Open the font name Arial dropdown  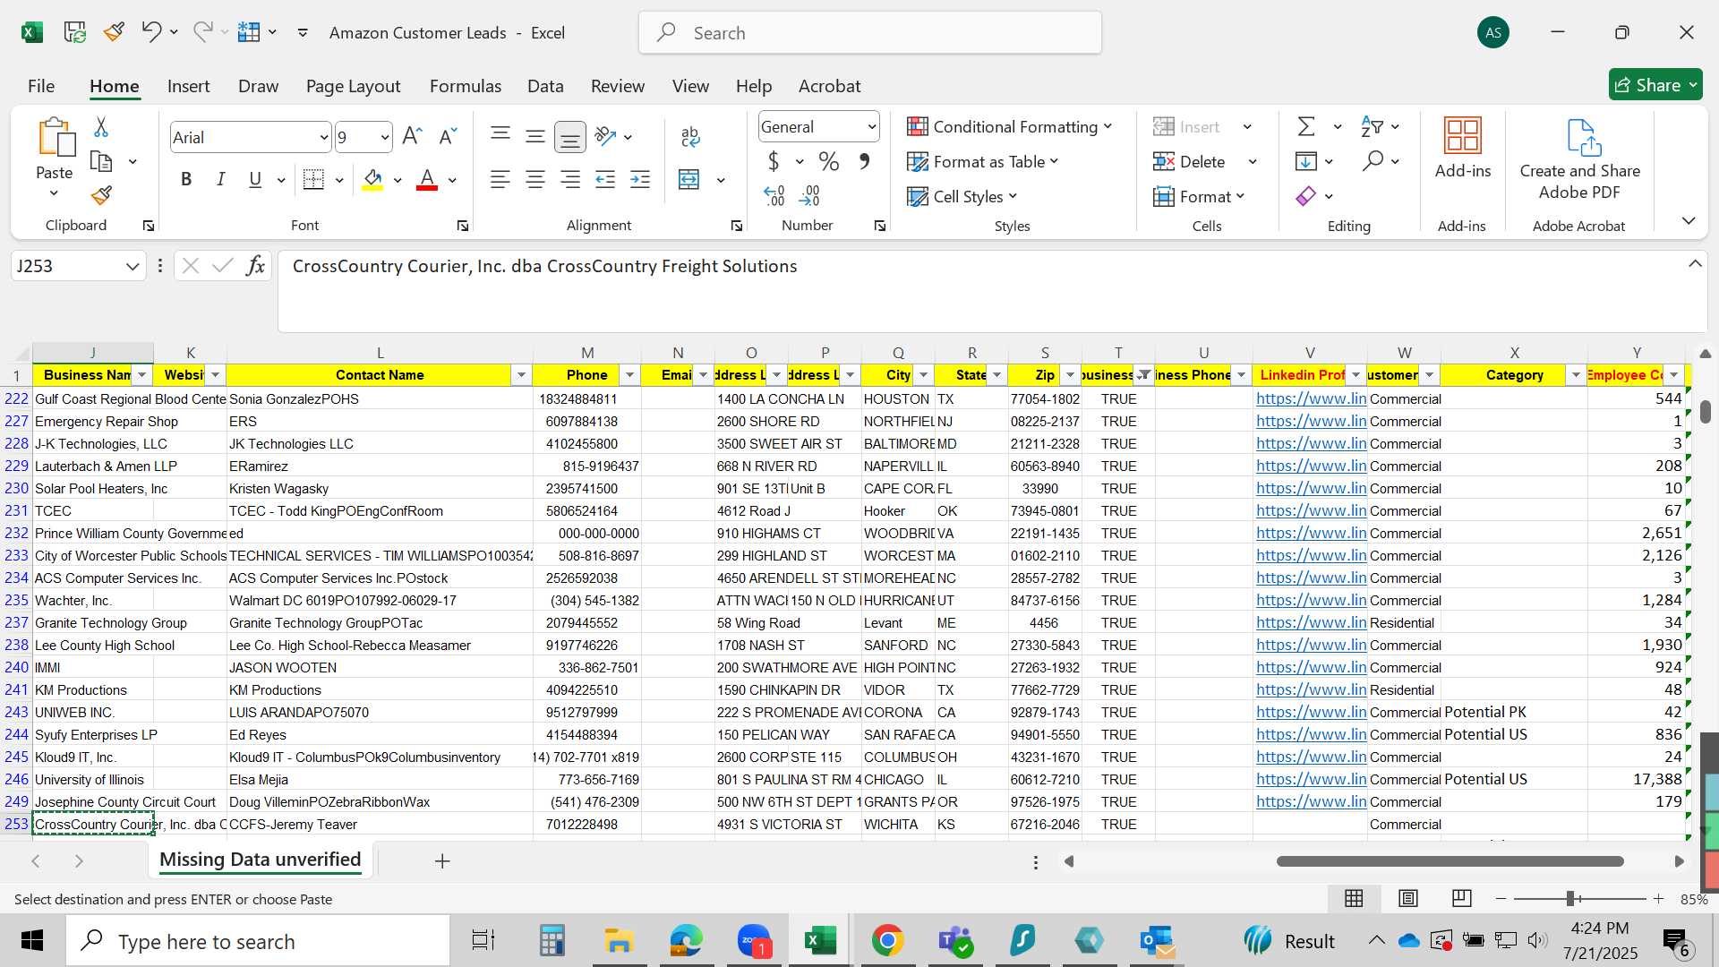coord(324,137)
